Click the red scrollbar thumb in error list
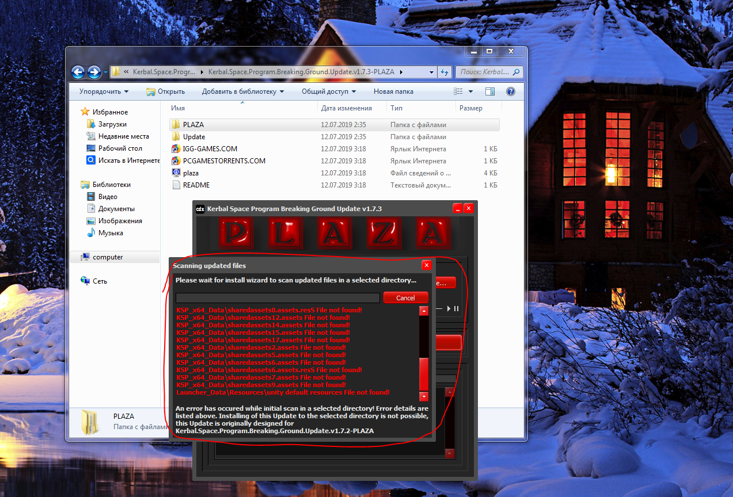 click(424, 374)
